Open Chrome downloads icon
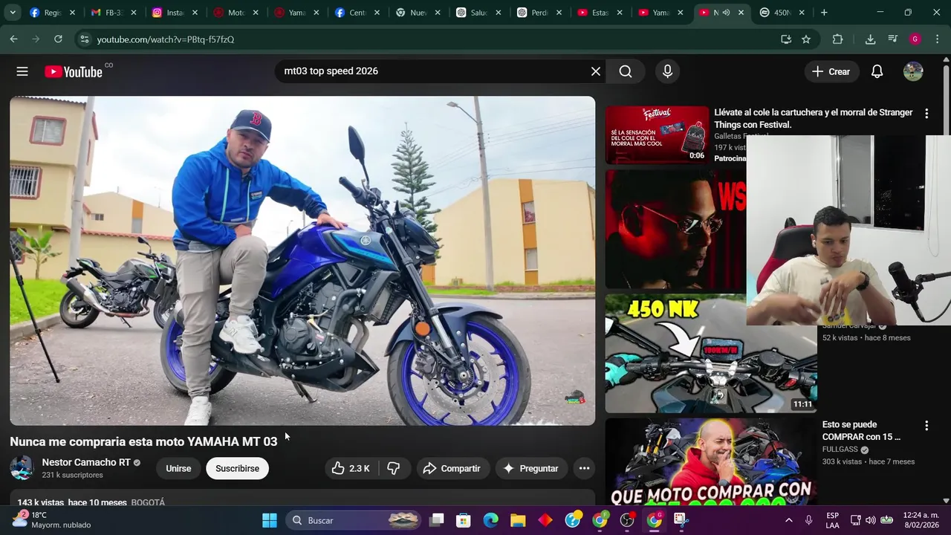951x535 pixels. click(870, 39)
